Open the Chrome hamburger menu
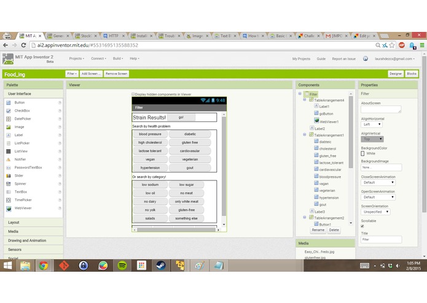Screen dimensions: 427x303 422,45
